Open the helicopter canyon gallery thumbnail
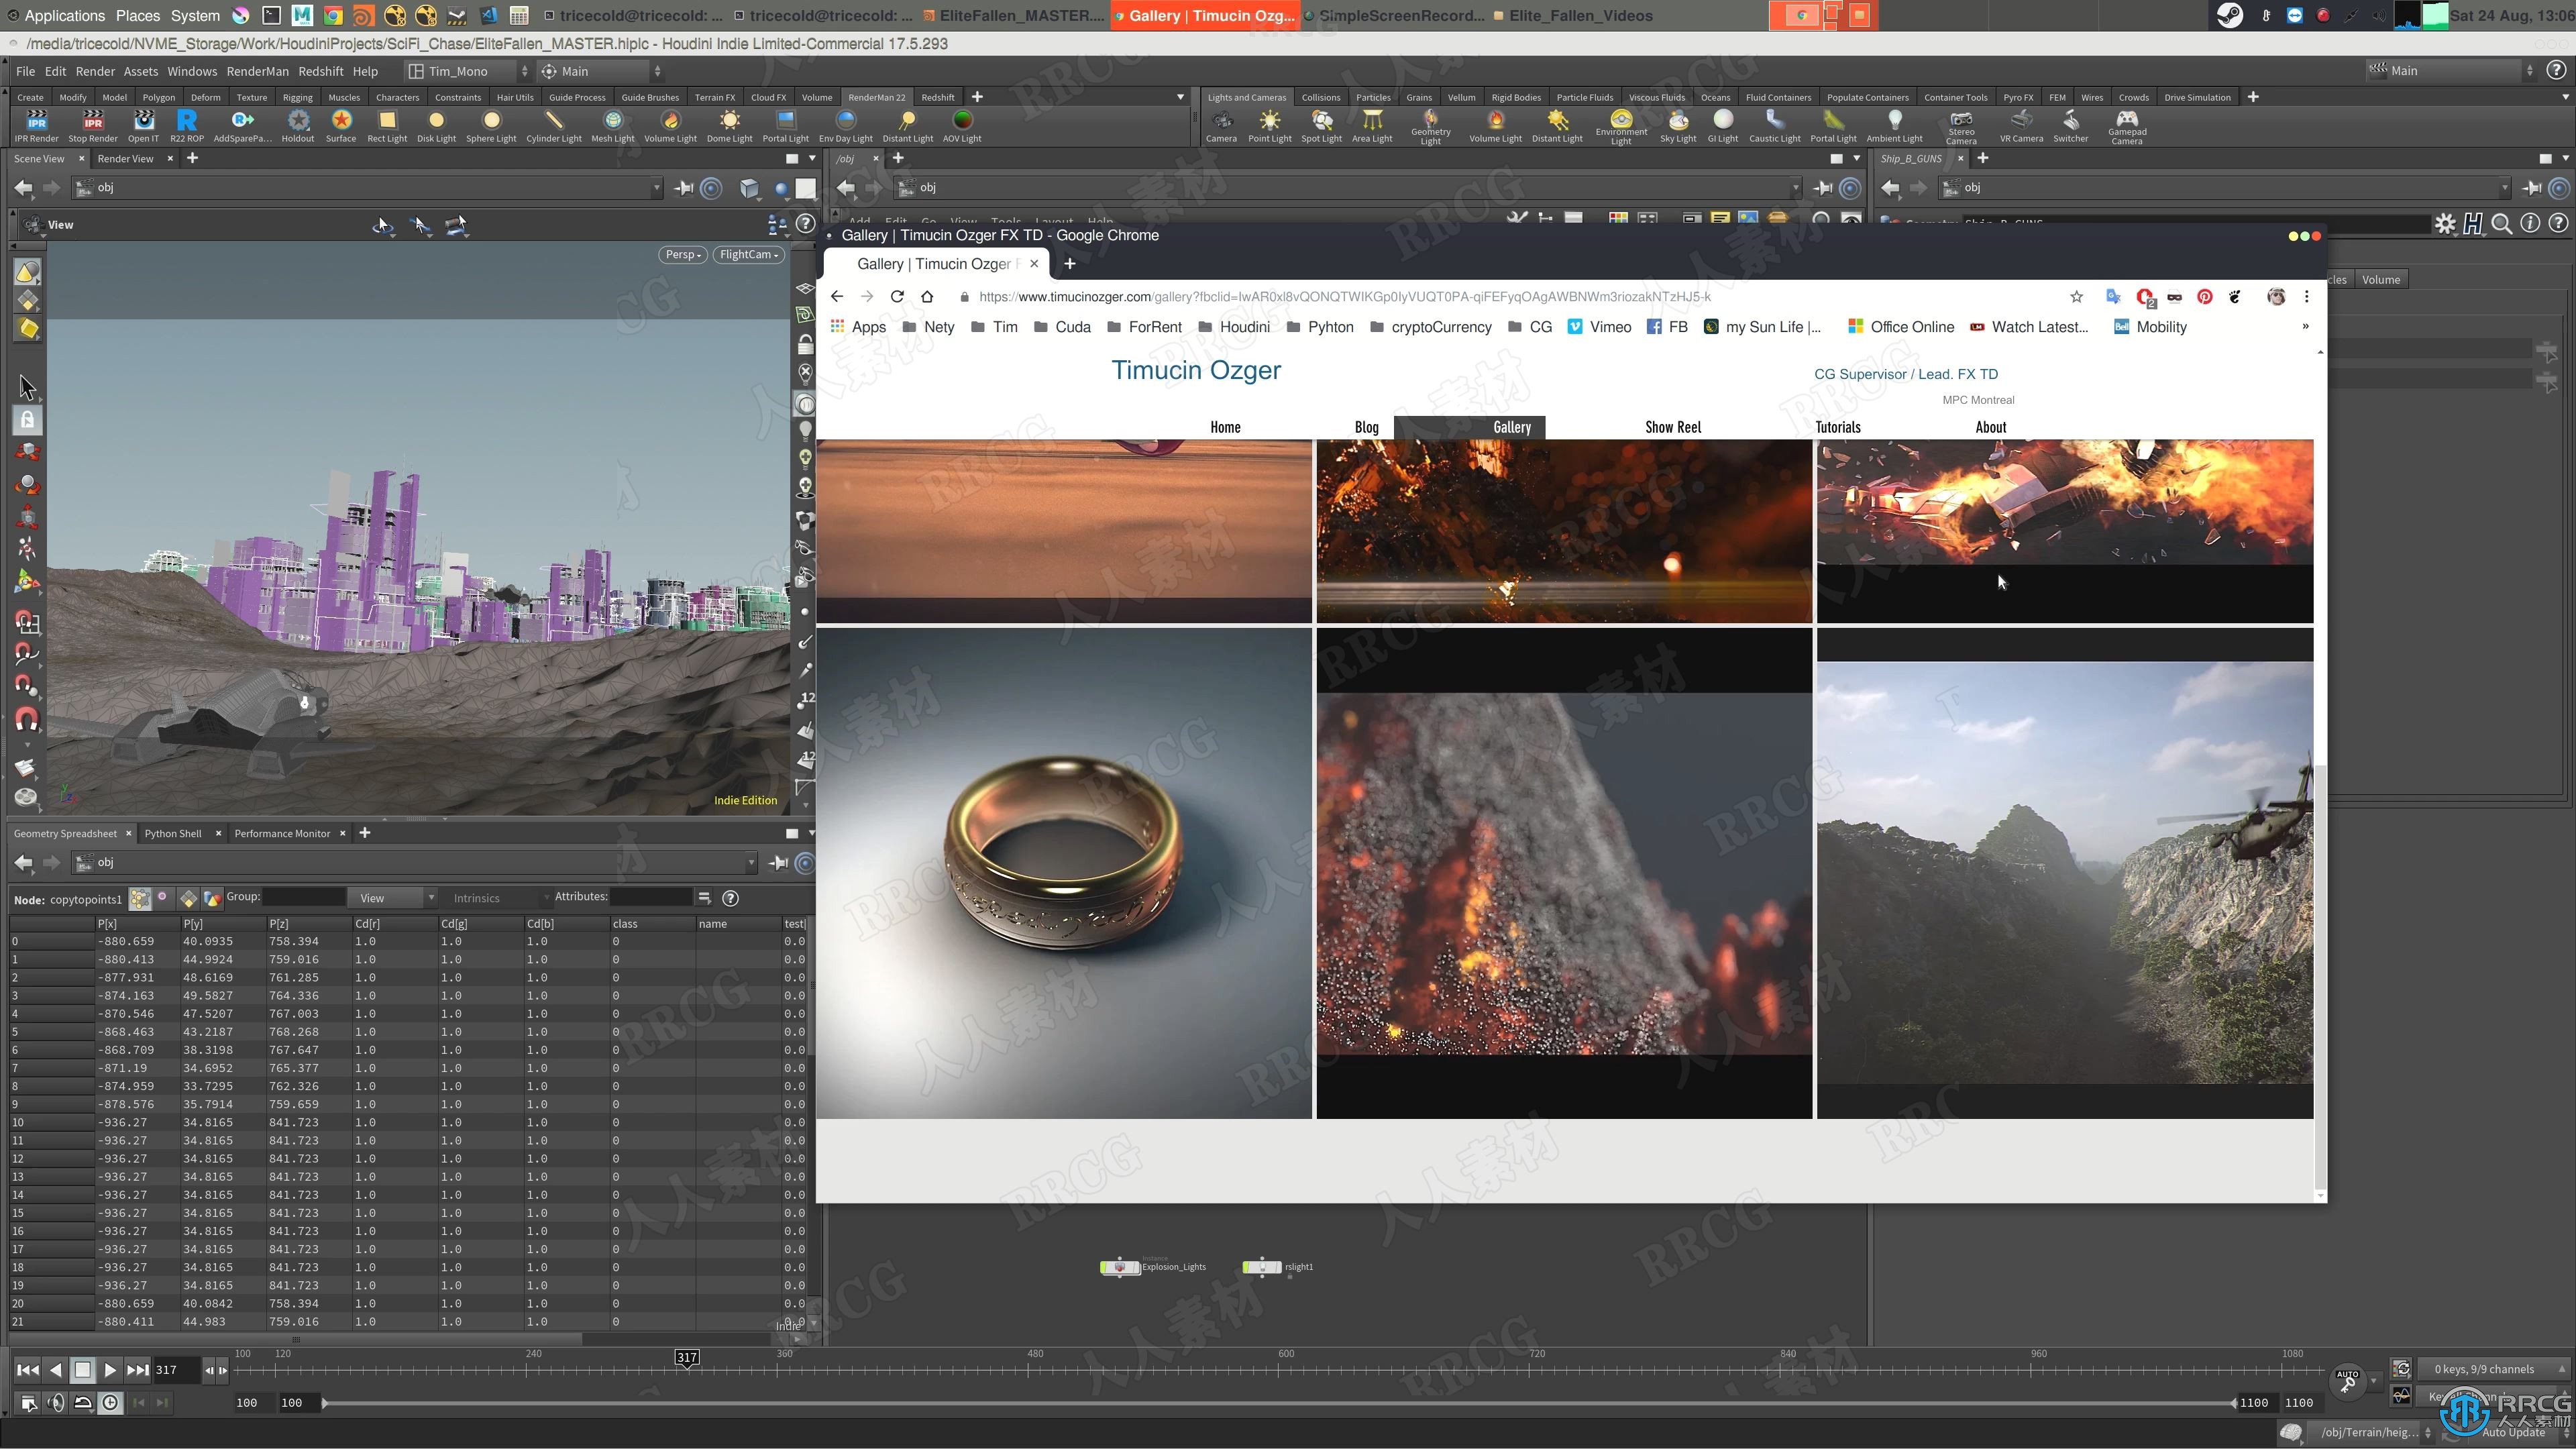 2064,873
